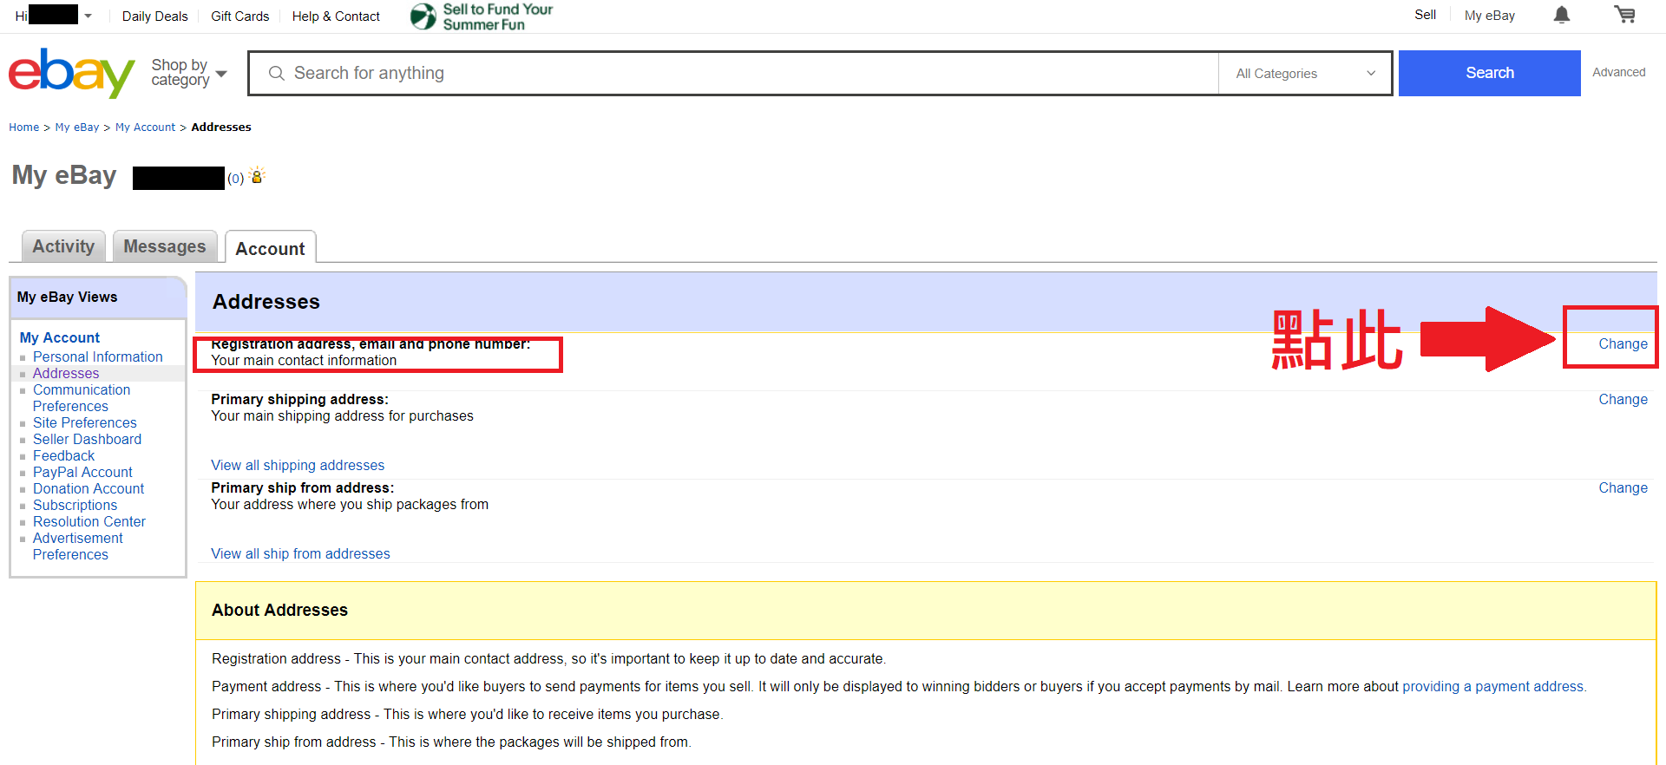Go to Seller Dashboard in sidebar
Screen dimensions: 1666x765
coord(87,439)
